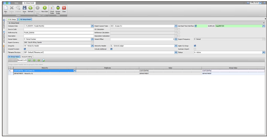
Task: Open the Navigation side panel
Action: (4, 24)
